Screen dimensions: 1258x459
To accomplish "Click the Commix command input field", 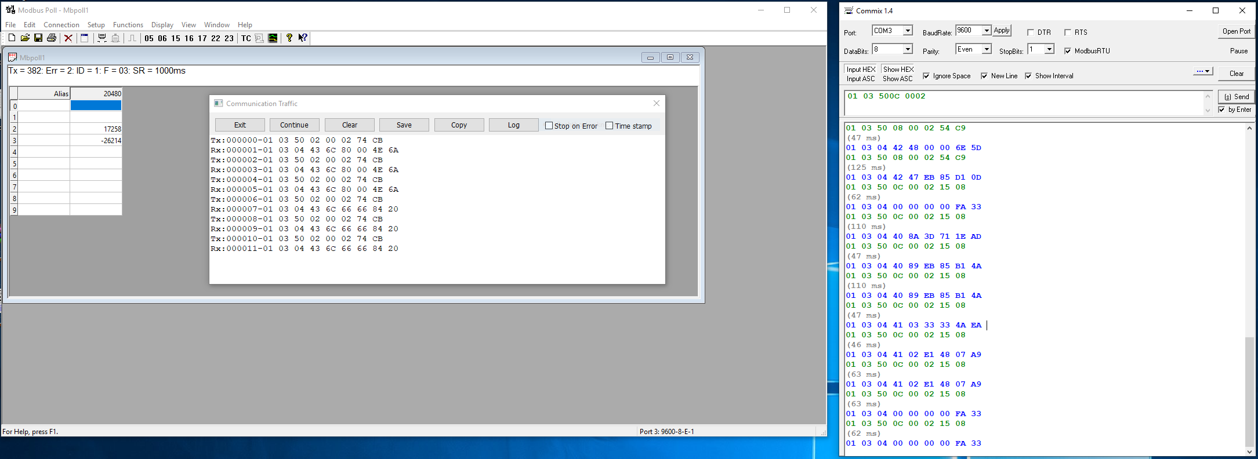I will (x=1024, y=103).
